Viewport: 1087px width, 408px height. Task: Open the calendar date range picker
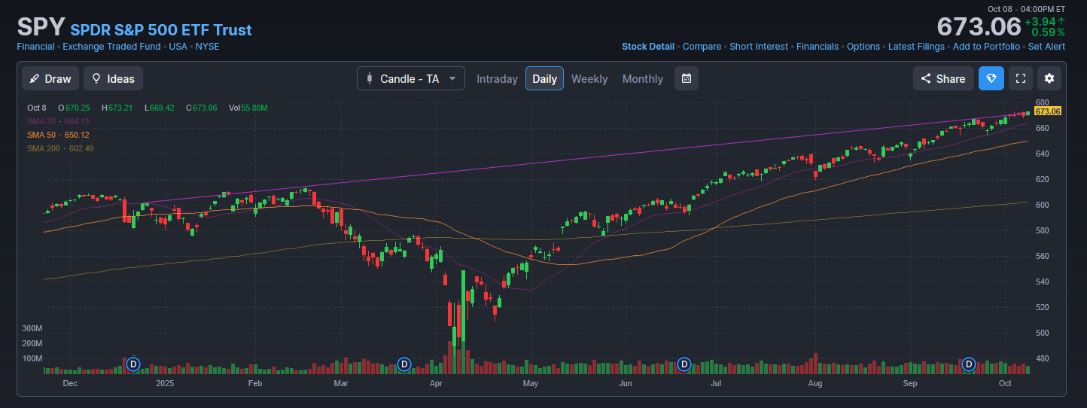tap(687, 78)
